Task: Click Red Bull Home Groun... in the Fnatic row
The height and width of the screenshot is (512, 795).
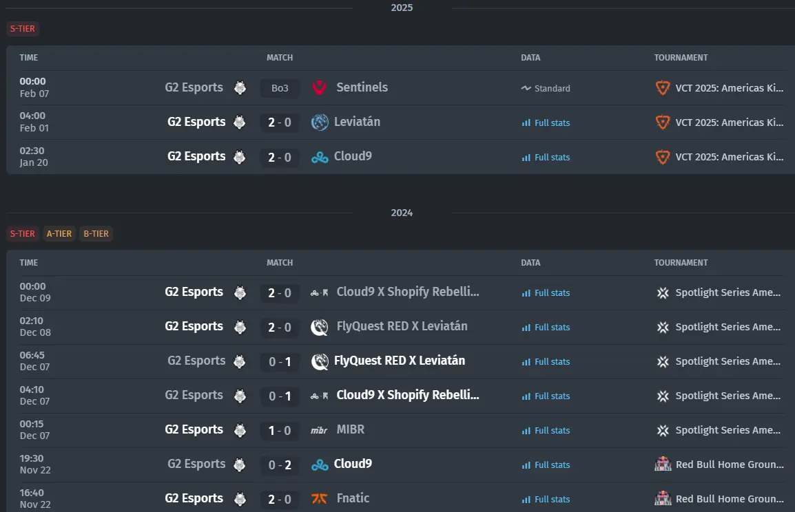Action: [x=730, y=499]
